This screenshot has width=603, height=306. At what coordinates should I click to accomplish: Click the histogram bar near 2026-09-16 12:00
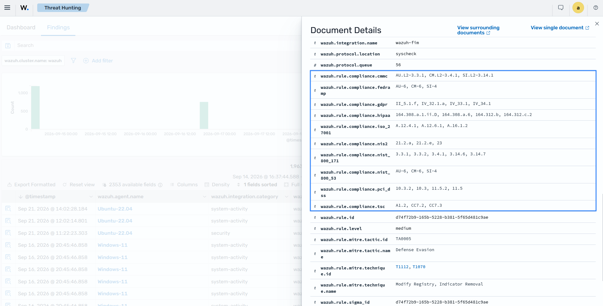(x=204, y=115)
